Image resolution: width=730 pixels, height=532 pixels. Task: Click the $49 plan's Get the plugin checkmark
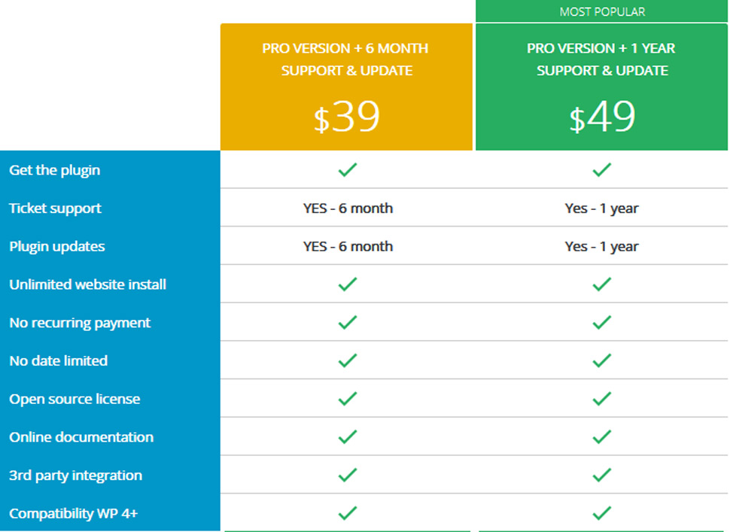tap(601, 170)
